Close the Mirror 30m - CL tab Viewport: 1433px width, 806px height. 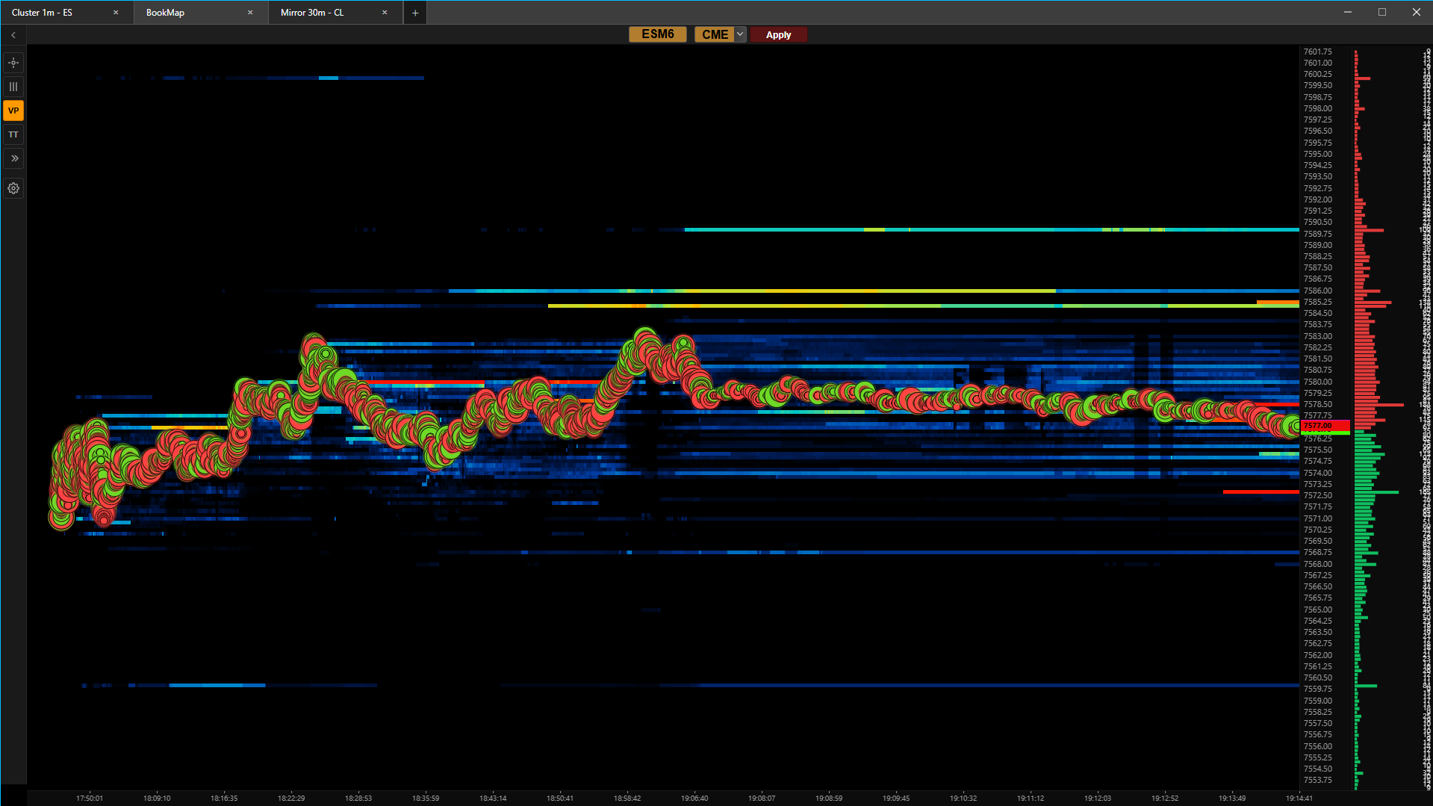click(385, 13)
